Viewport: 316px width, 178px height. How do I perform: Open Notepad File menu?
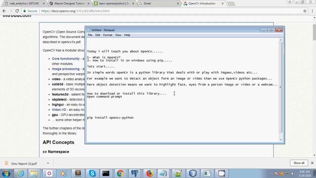pos(90,35)
